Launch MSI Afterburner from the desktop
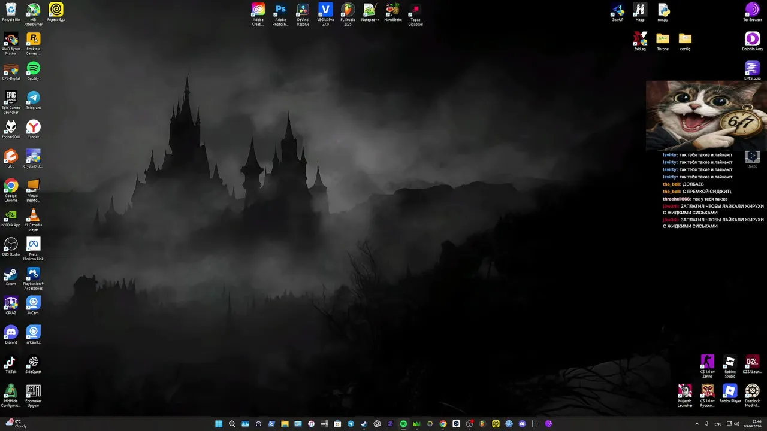Screen dimensions: 767x431 click(34, 14)
